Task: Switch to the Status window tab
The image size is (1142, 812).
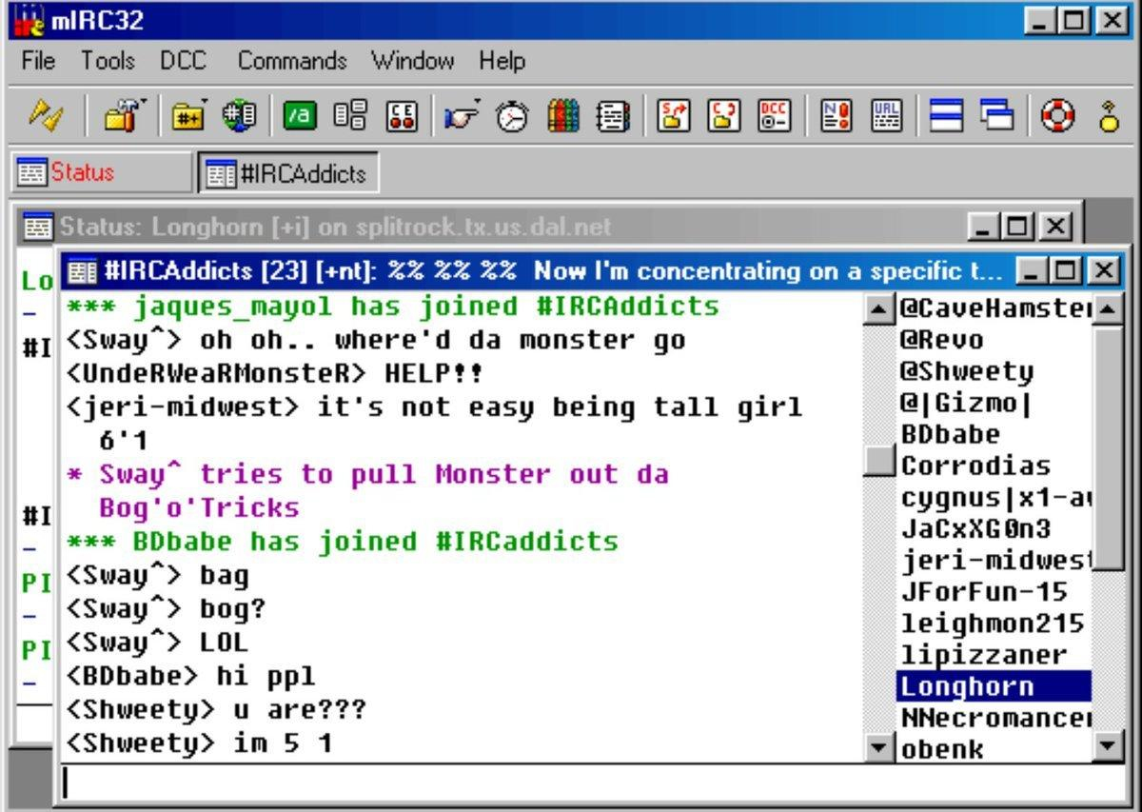Action: click(81, 172)
